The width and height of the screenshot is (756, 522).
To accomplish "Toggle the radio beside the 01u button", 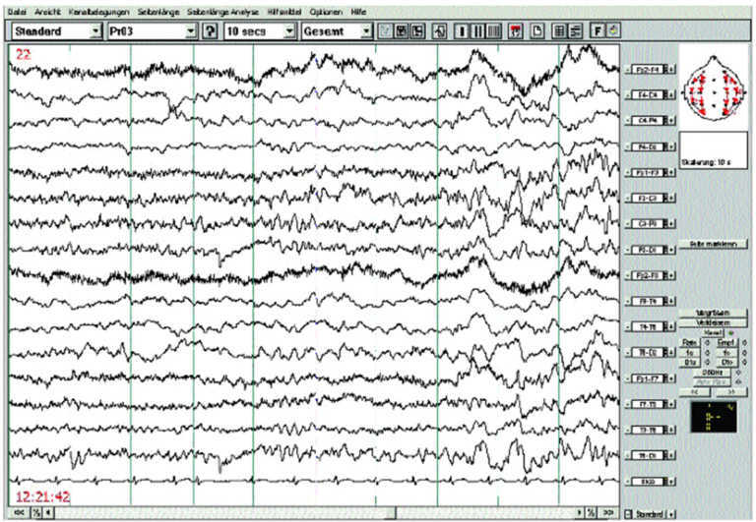I will coord(708,362).
